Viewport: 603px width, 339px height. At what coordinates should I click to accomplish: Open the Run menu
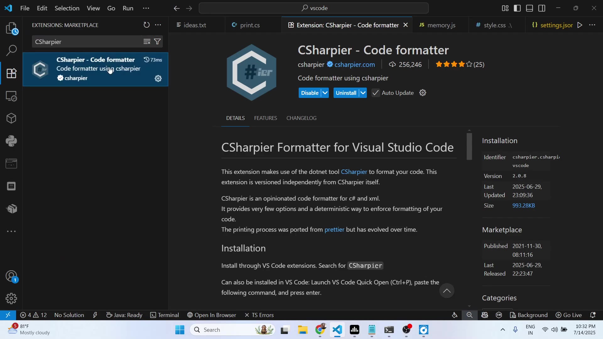128,8
